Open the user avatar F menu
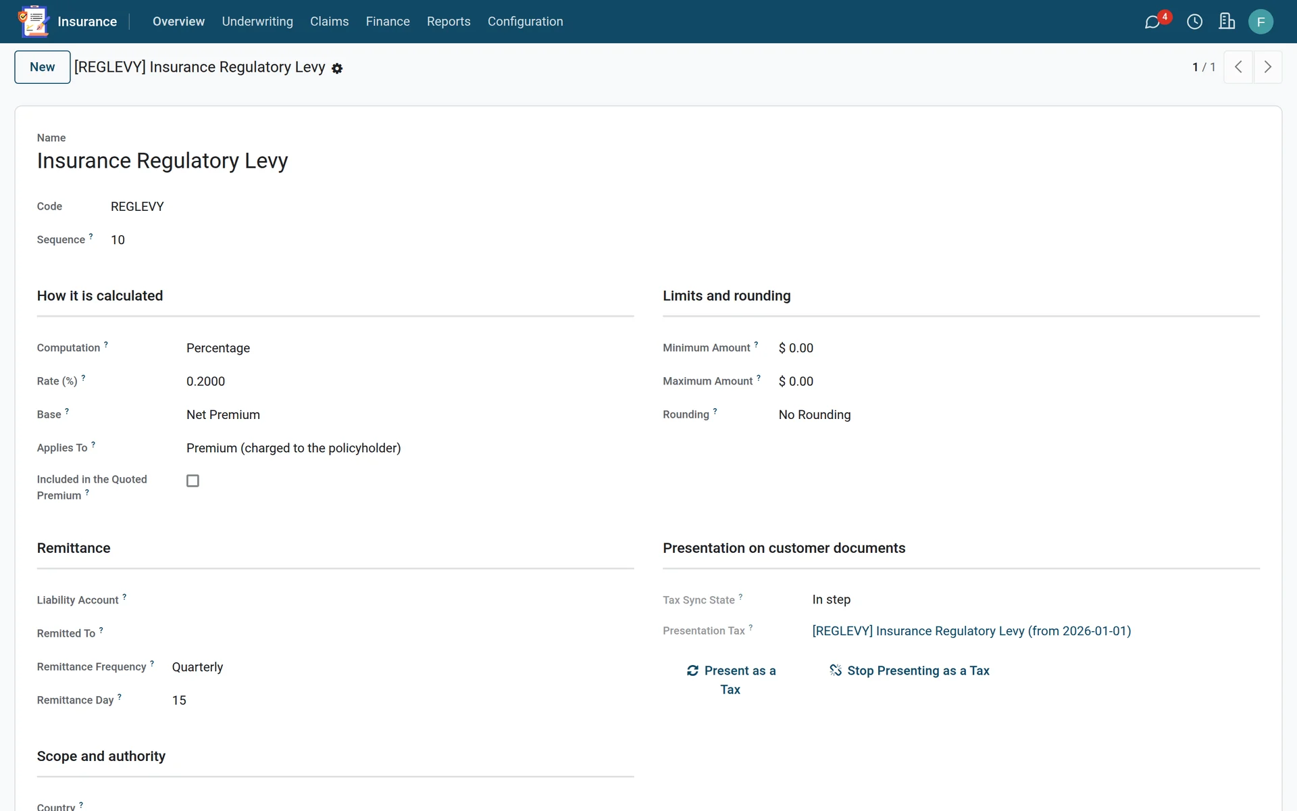 1261,22
